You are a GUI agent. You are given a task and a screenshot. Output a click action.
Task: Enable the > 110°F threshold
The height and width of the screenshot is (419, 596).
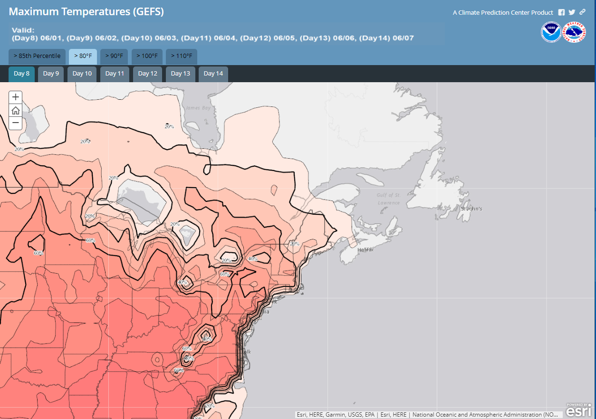click(x=182, y=56)
